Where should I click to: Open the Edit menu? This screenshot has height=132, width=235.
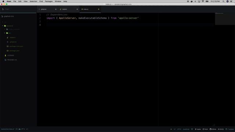click(x=20, y=1)
